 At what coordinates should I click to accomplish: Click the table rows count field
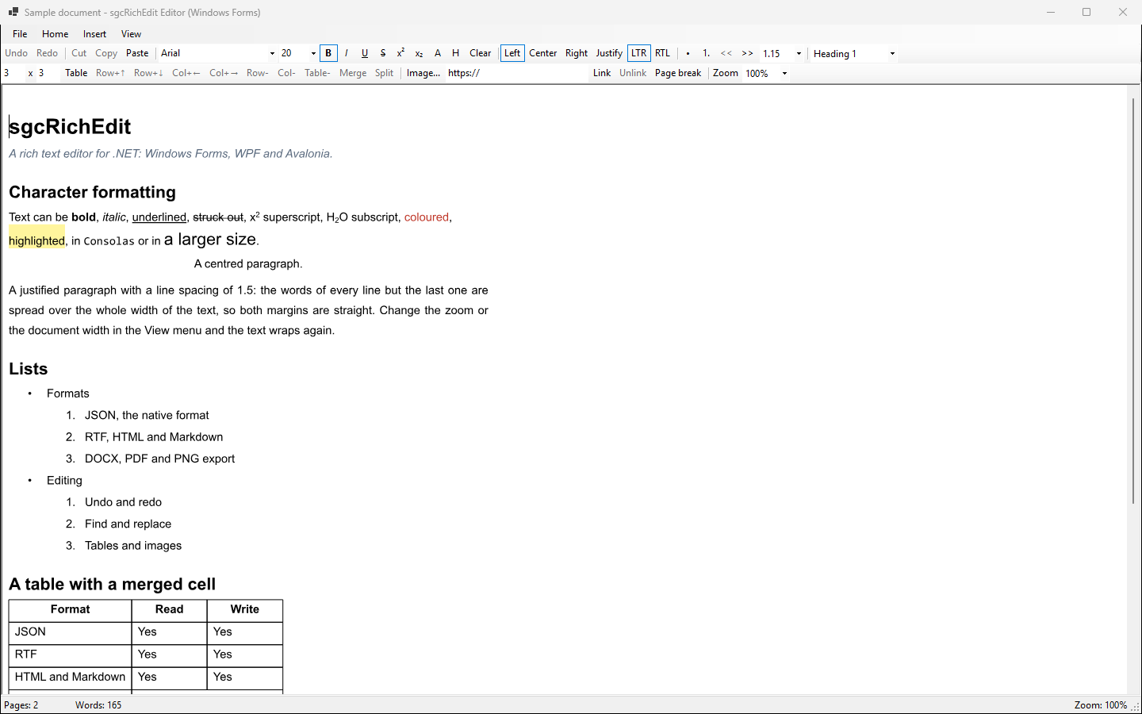click(x=13, y=73)
